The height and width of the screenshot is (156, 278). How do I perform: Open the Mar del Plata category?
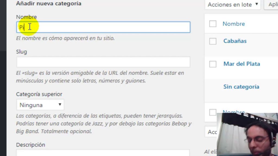tap(242, 64)
